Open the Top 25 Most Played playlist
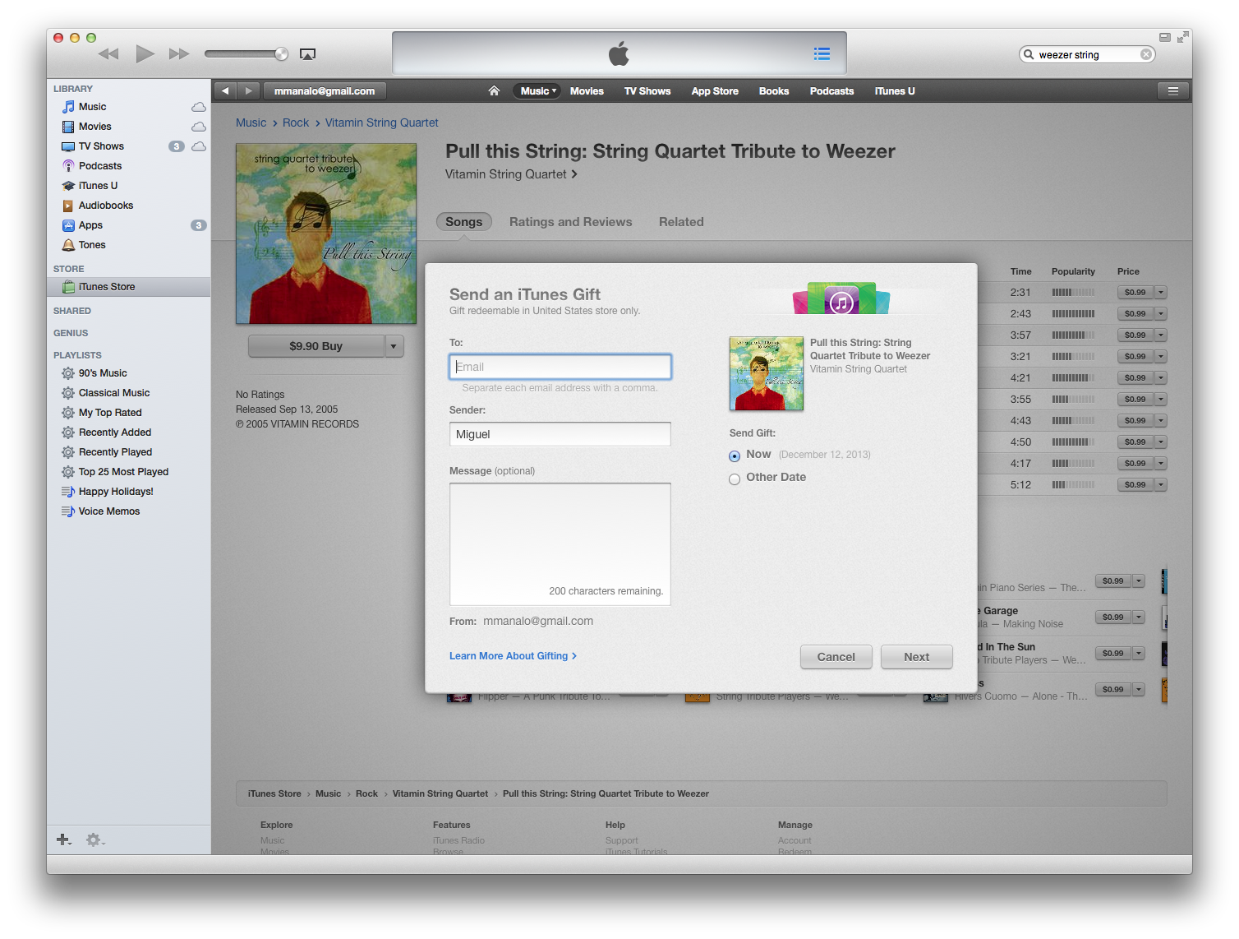Image resolution: width=1239 pixels, height=939 pixels. coord(123,472)
